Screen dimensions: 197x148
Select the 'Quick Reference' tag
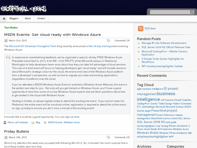[x=166, y=115]
